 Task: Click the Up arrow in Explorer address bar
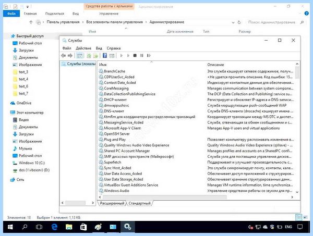(31, 22)
